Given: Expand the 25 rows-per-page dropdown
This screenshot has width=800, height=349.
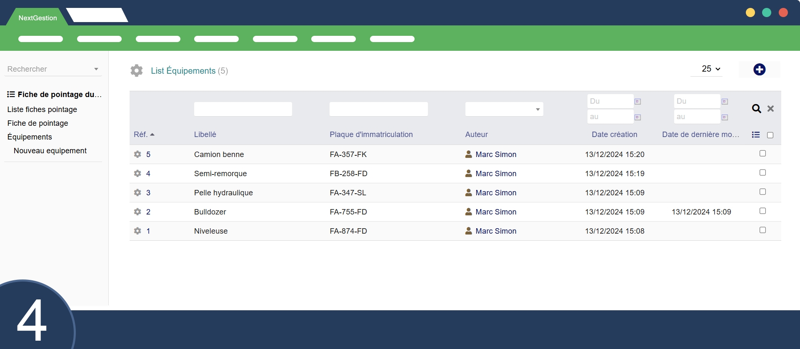Looking at the screenshot, I should click(710, 69).
